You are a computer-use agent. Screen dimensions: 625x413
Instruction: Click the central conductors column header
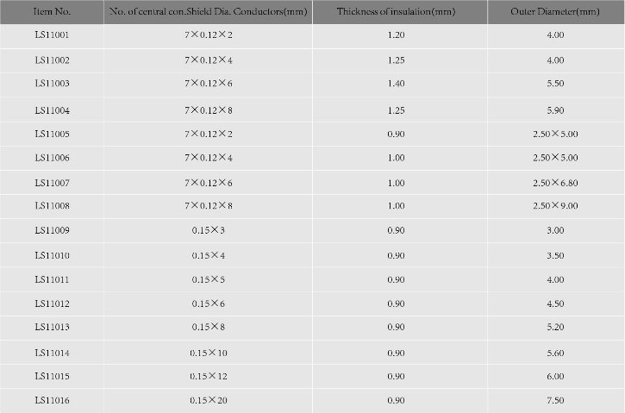(x=208, y=11)
